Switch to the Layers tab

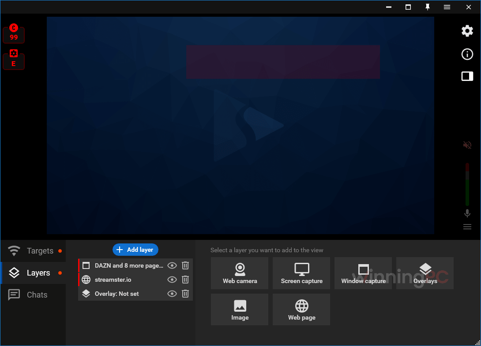[x=33, y=273]
